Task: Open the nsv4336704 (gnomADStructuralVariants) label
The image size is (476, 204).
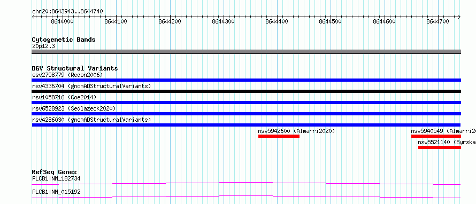Action: (x=91, y=86)
